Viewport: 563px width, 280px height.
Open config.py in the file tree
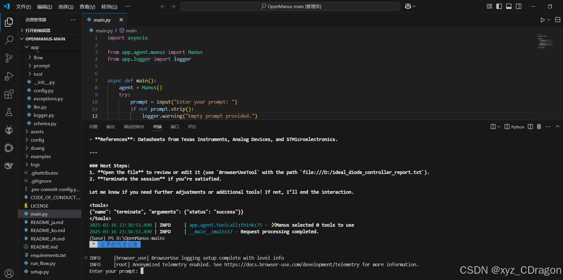click(x=43, y=90)
